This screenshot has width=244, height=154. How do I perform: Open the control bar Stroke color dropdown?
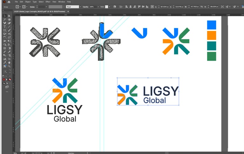tap(27, 7)
